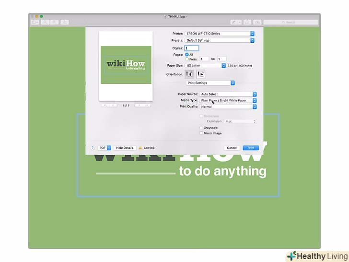Viewport: 349px width, 262px height.
Task: Click the disabled Borderless checkbox
Action: click(201, 116)
